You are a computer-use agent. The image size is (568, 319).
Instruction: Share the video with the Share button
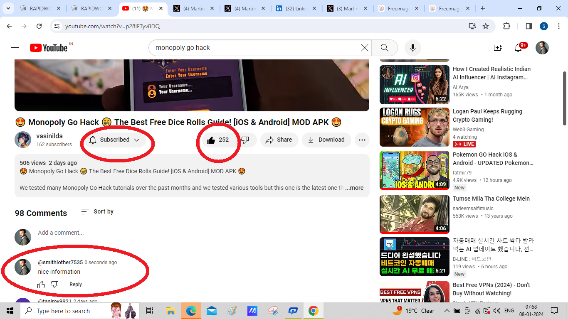[279, 140]
